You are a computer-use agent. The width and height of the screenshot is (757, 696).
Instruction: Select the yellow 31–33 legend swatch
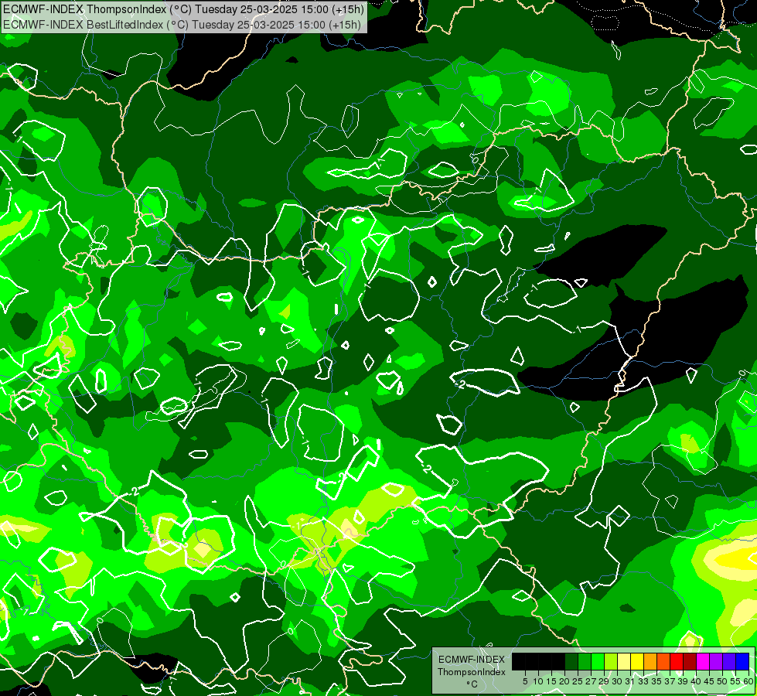(637, 661)
